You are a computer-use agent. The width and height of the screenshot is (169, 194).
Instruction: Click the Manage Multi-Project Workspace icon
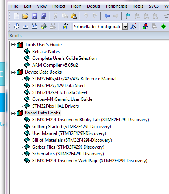(154, 27)
